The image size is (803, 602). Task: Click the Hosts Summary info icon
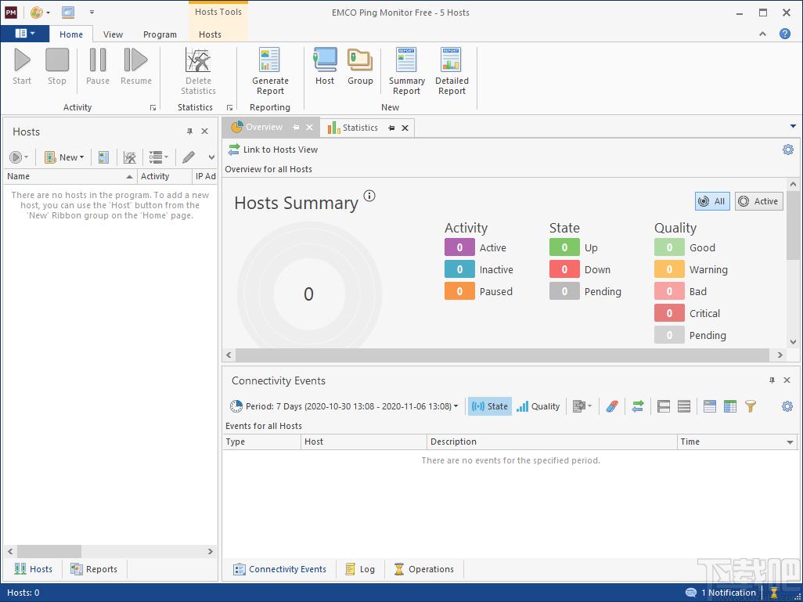(x=369, y=195)
